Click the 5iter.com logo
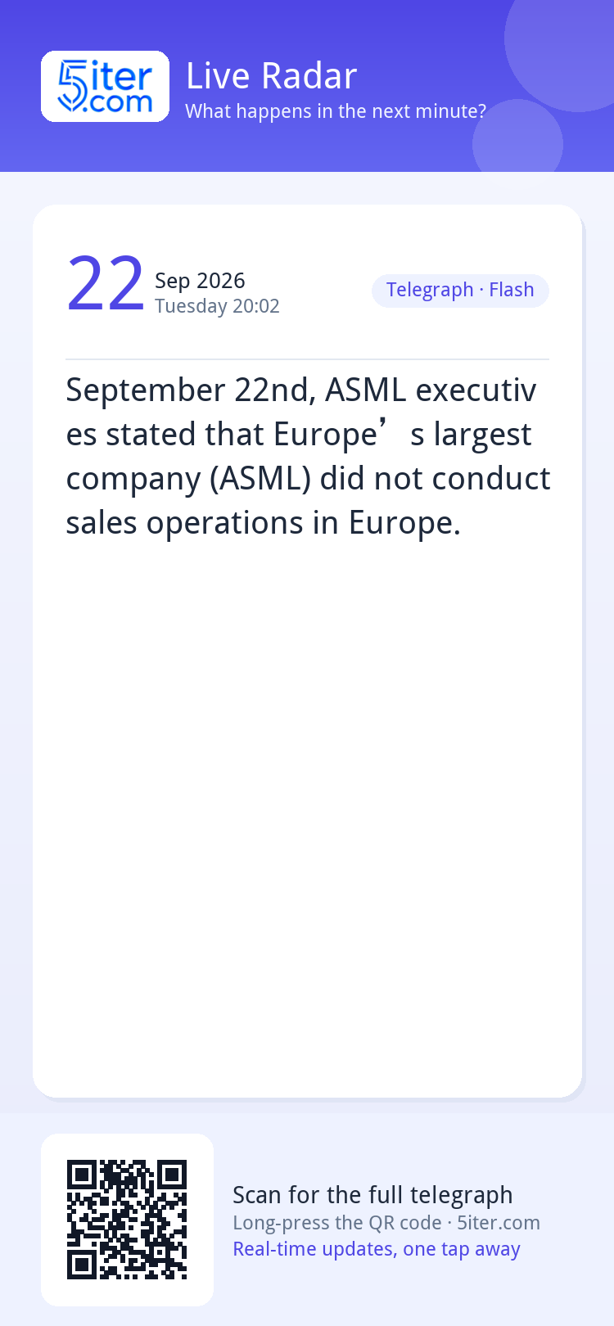This screenshot has width=614, height=1326. (105, 87)
